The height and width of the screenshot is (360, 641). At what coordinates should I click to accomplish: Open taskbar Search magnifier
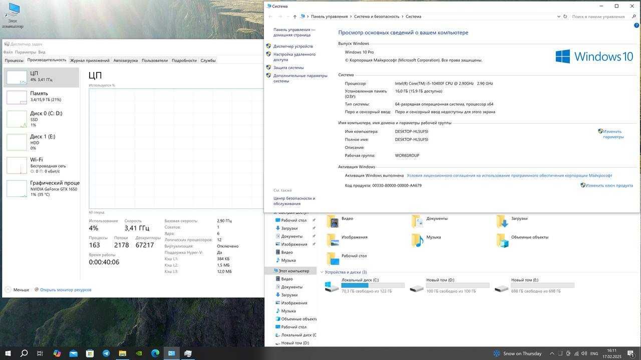[24, 353]
